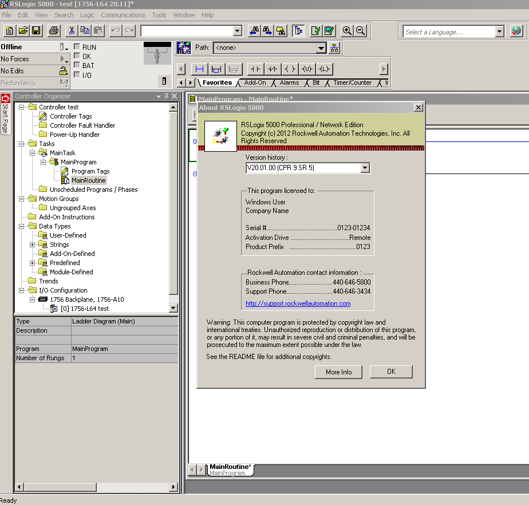Click the Open folder toolbar icon

point(23,31)
